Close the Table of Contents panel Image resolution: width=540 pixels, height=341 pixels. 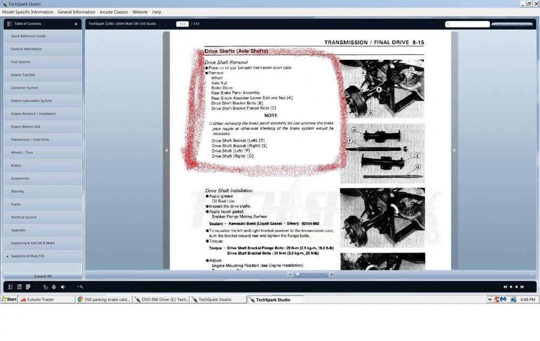pos(76,24)
